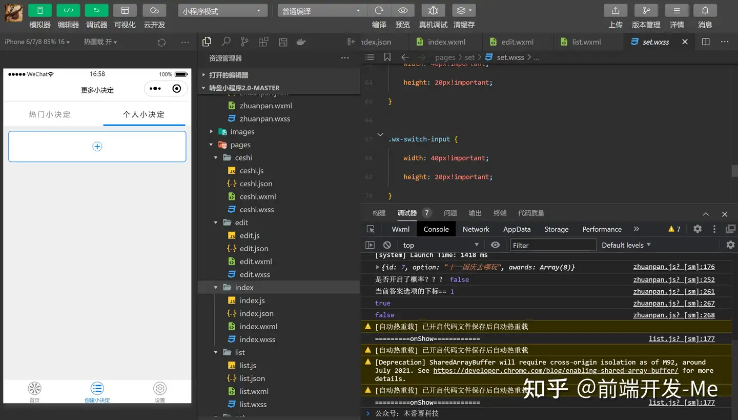Open iPhone 6/7/8 device dropdown
738x420 pixels.
click(x=37, y=42)
